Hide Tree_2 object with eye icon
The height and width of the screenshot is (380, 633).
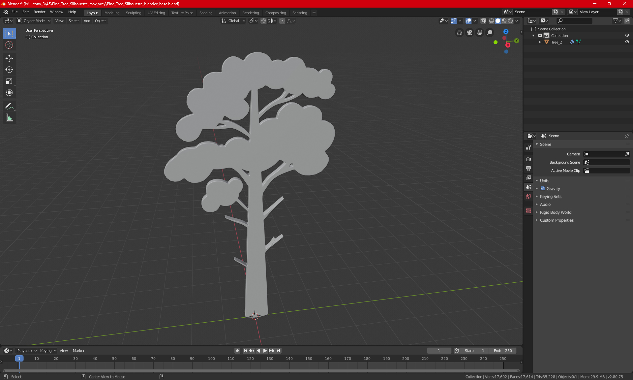[627, 42]
